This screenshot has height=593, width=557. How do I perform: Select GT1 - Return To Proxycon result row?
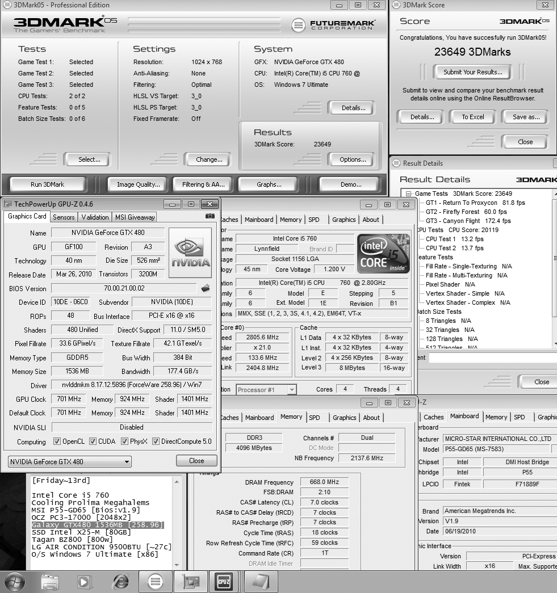(475, 203)
